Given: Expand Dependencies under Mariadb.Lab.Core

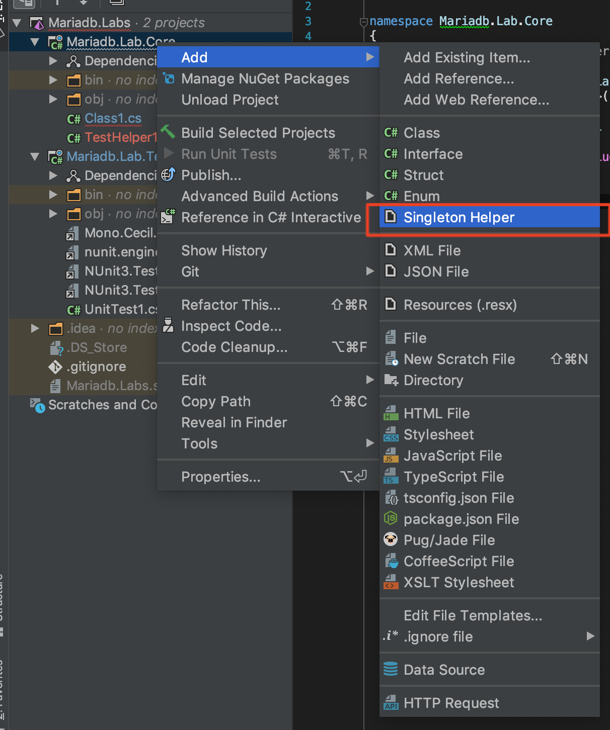Looking at the screenshot, I should (x=53, y=61).
